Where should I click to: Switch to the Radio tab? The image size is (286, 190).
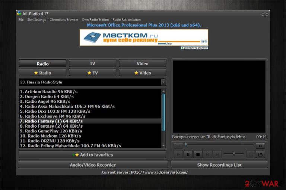[x=42, y=63]
